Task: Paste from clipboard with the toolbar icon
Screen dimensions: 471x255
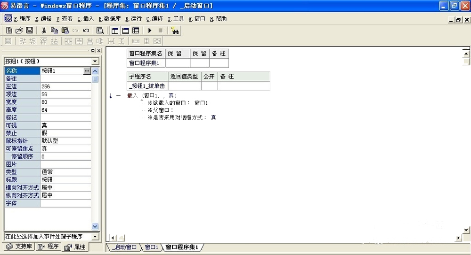Action: 65,30
